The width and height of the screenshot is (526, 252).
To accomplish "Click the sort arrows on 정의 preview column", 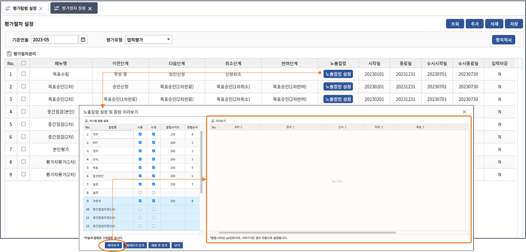I will point(294,127).
